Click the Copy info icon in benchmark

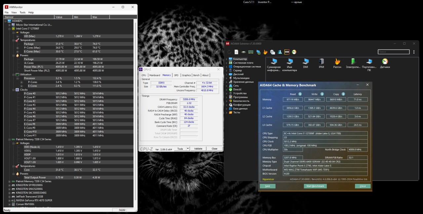tap(343, 94)
